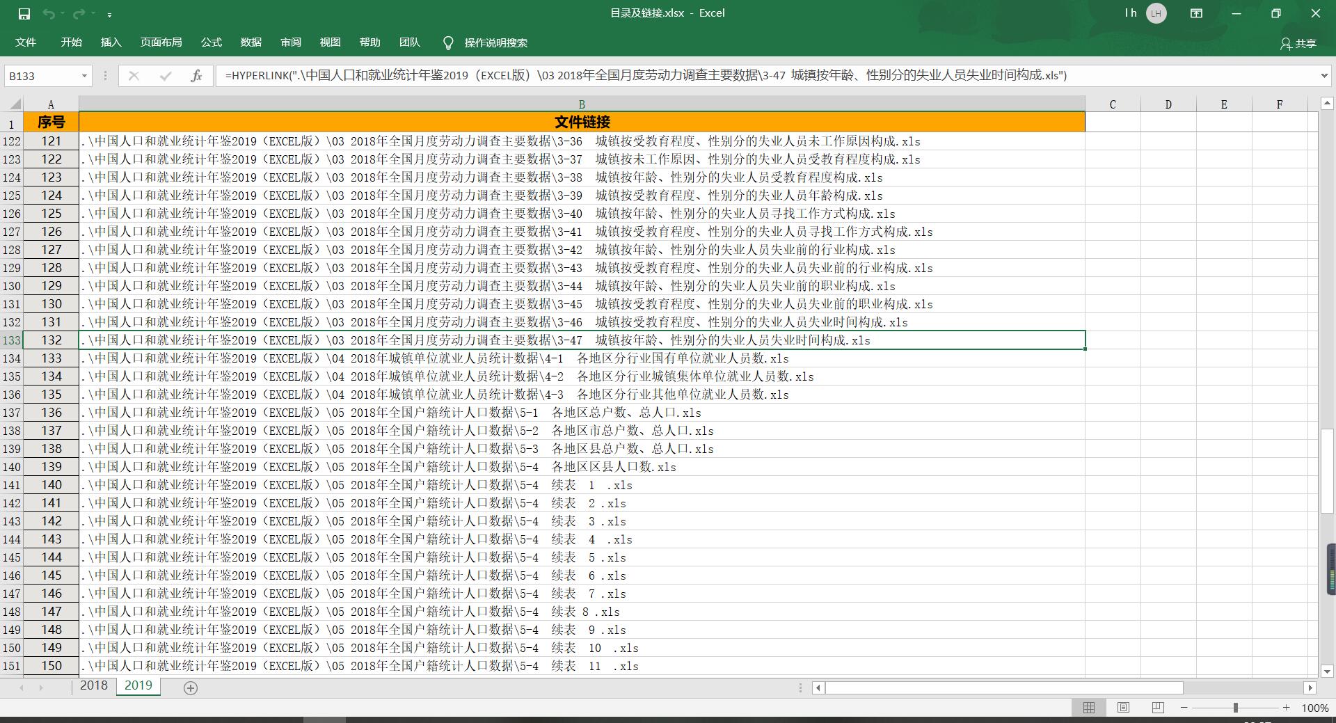Redo the last undone action
Viewport: 1336px width, 723px height.
click(79, 13)
